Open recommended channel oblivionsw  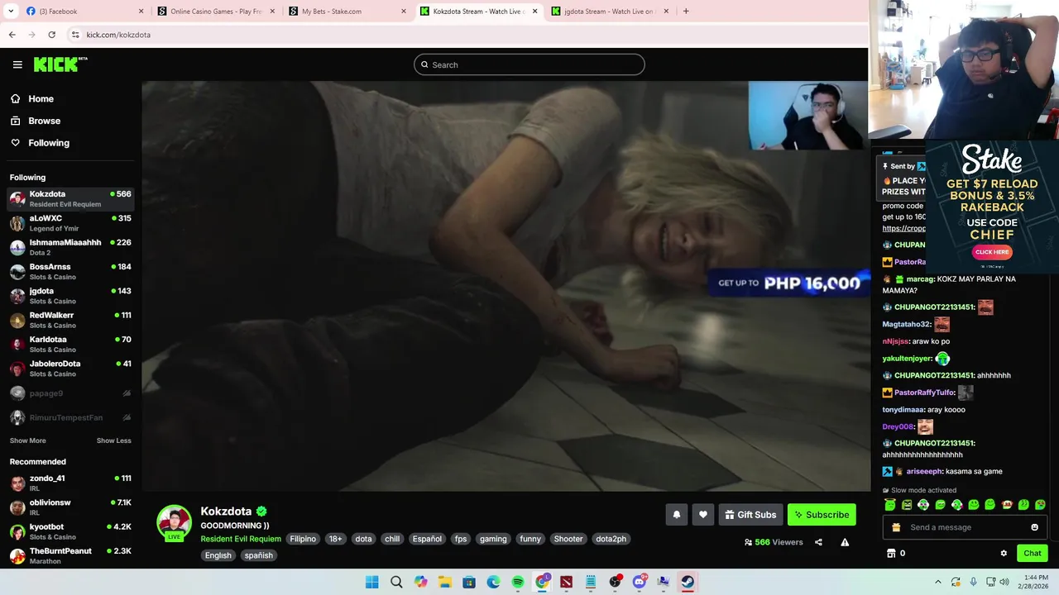(70, 507)
